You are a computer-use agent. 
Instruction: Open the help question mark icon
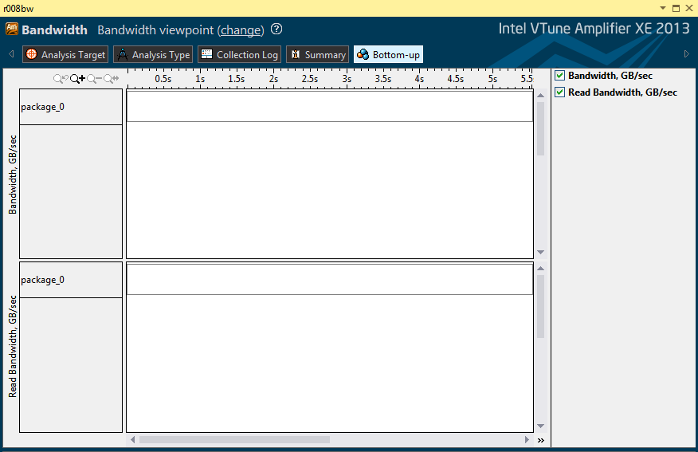point(276,29)
